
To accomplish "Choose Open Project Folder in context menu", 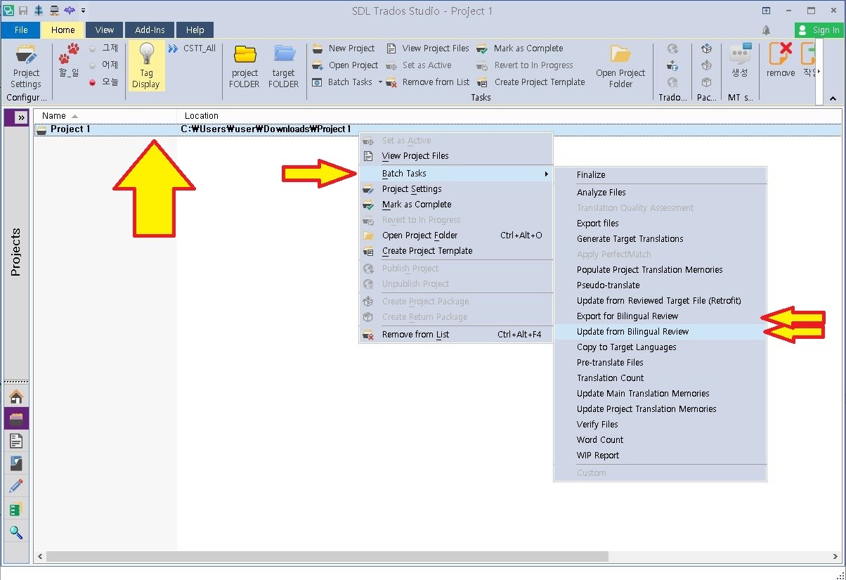I will [x=455, y=236].
